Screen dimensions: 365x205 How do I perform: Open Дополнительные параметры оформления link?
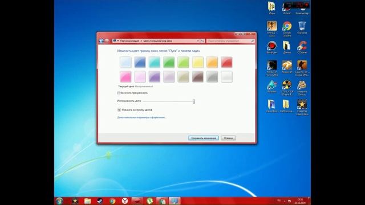tap(141, 118)
